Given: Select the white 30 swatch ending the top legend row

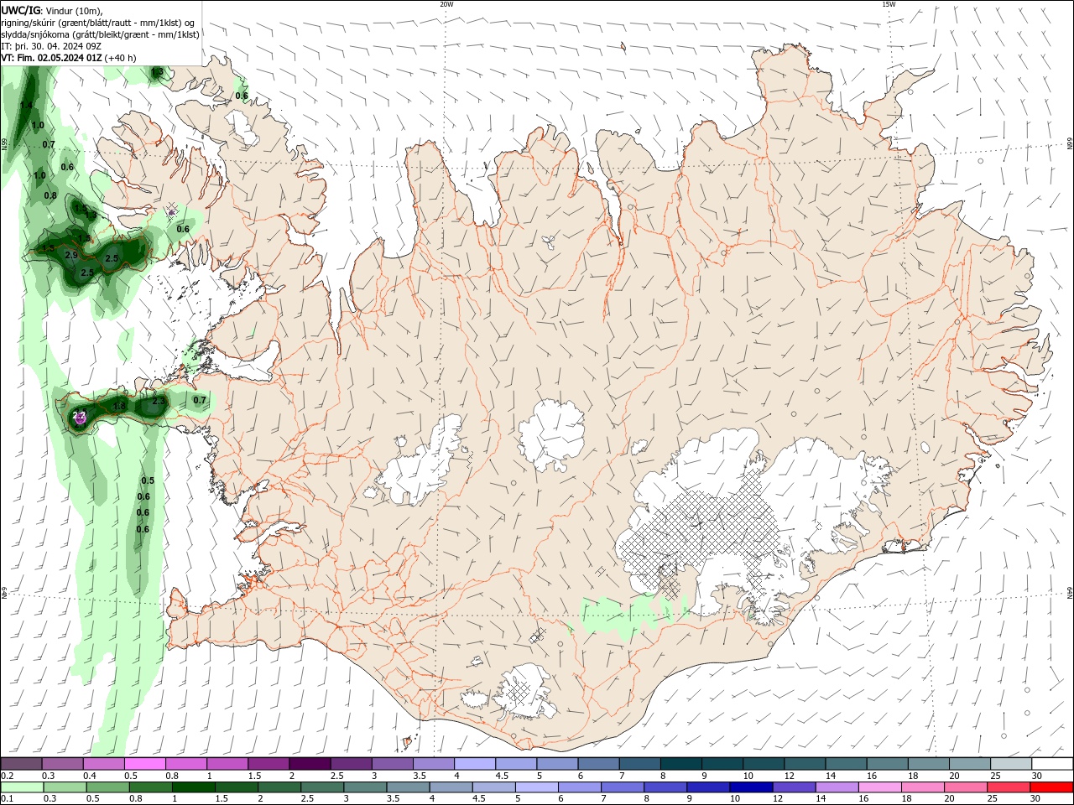Looking at the screenshot, I should pyautogui.click(x=1053, y=764).
